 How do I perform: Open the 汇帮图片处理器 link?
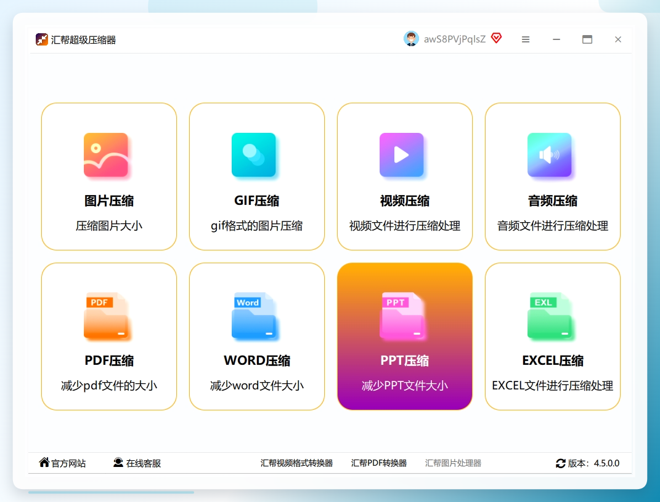pos(453,463)
